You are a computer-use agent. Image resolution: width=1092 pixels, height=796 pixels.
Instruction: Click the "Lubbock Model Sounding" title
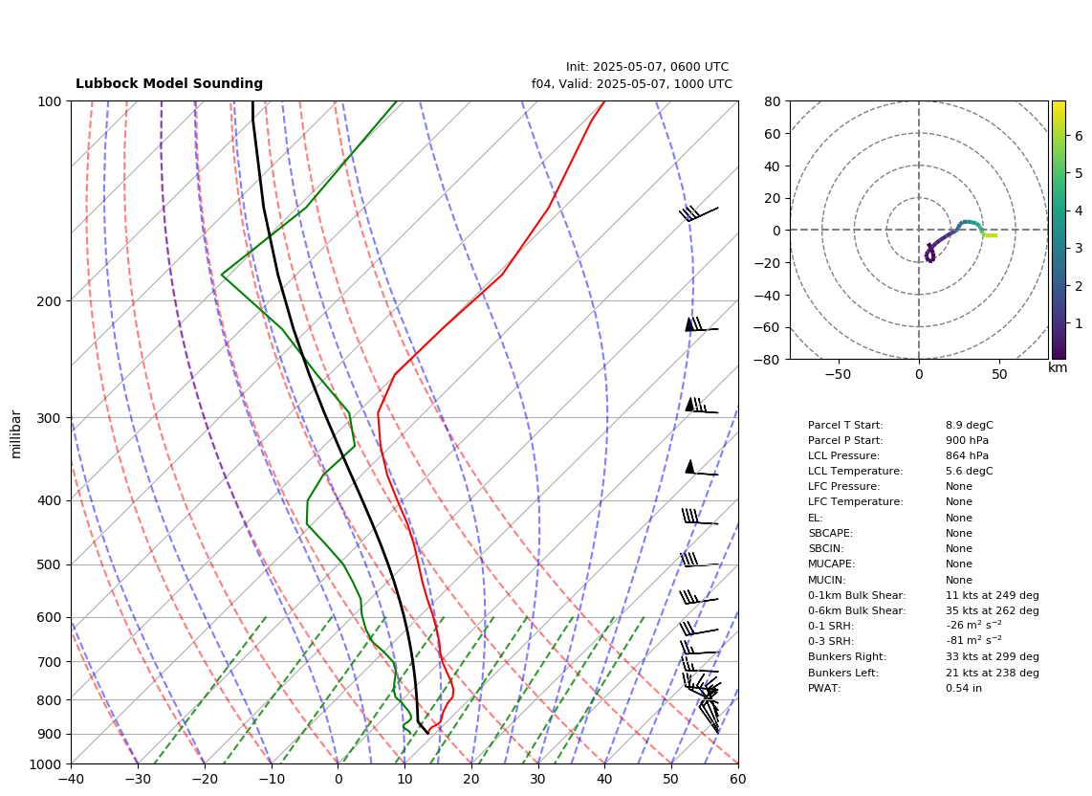(x=169, y=83)
